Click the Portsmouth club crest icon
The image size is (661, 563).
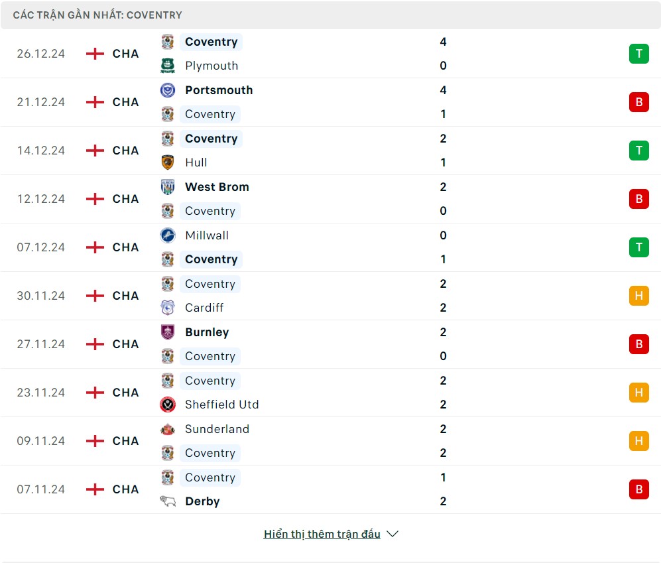[x=168, y=90]
